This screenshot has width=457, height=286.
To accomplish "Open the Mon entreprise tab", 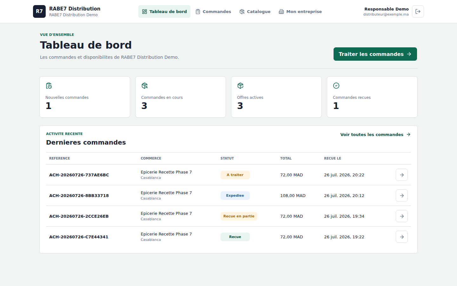I will point(300,11).
